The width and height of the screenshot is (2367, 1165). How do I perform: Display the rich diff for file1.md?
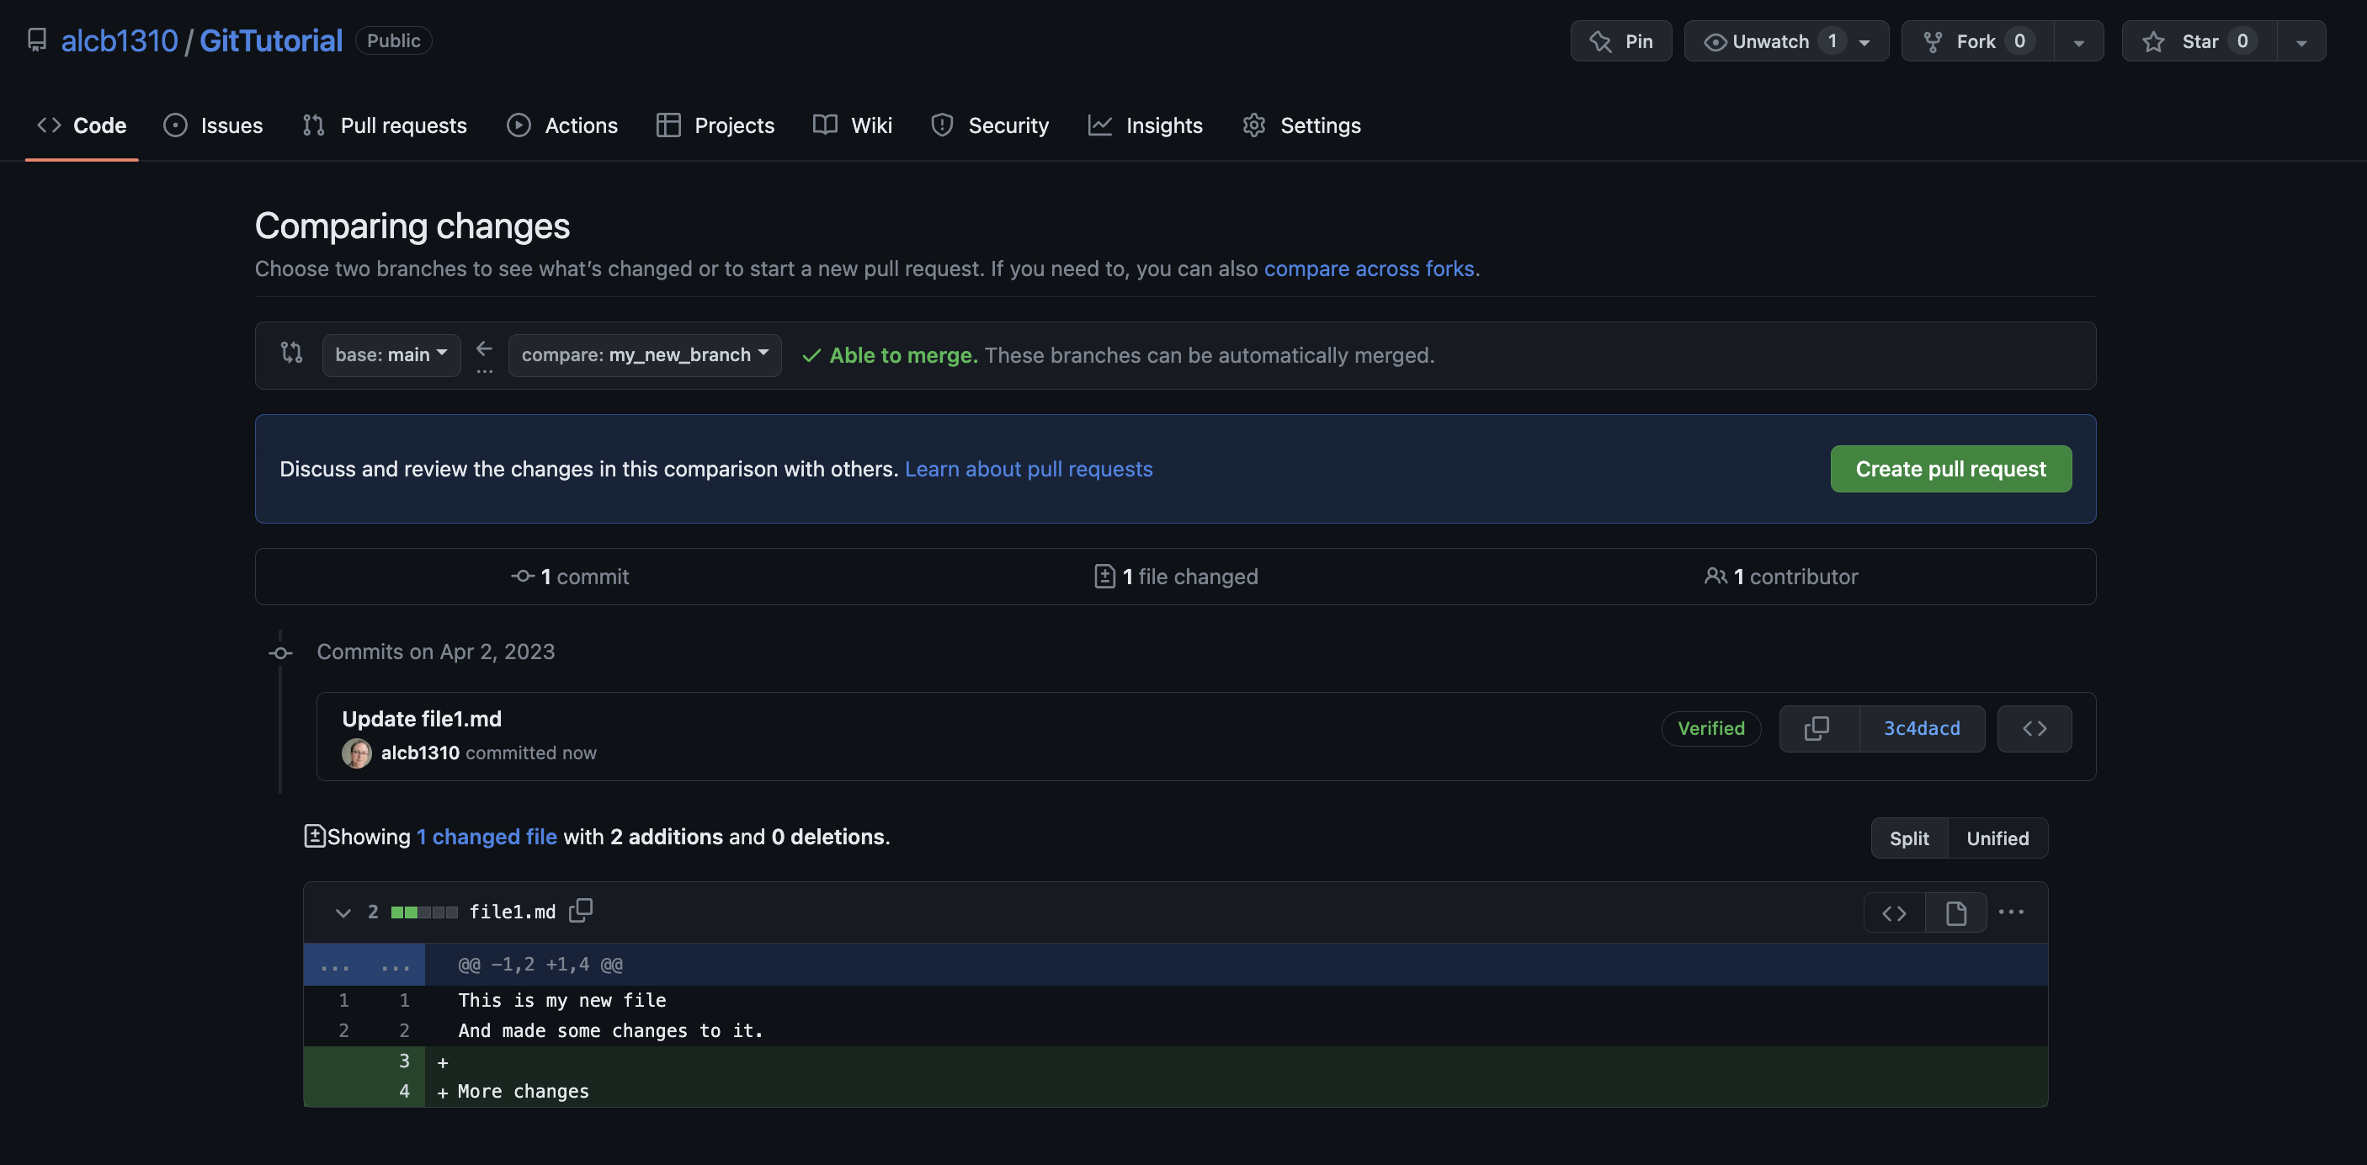(x=1955, y=912)
